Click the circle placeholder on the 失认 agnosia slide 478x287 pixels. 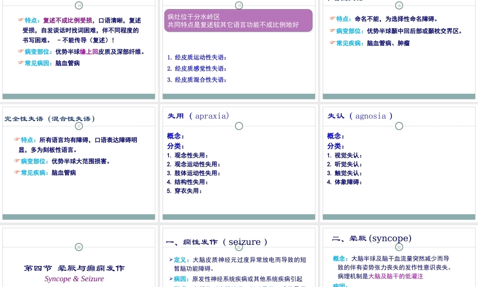(399, 126)
